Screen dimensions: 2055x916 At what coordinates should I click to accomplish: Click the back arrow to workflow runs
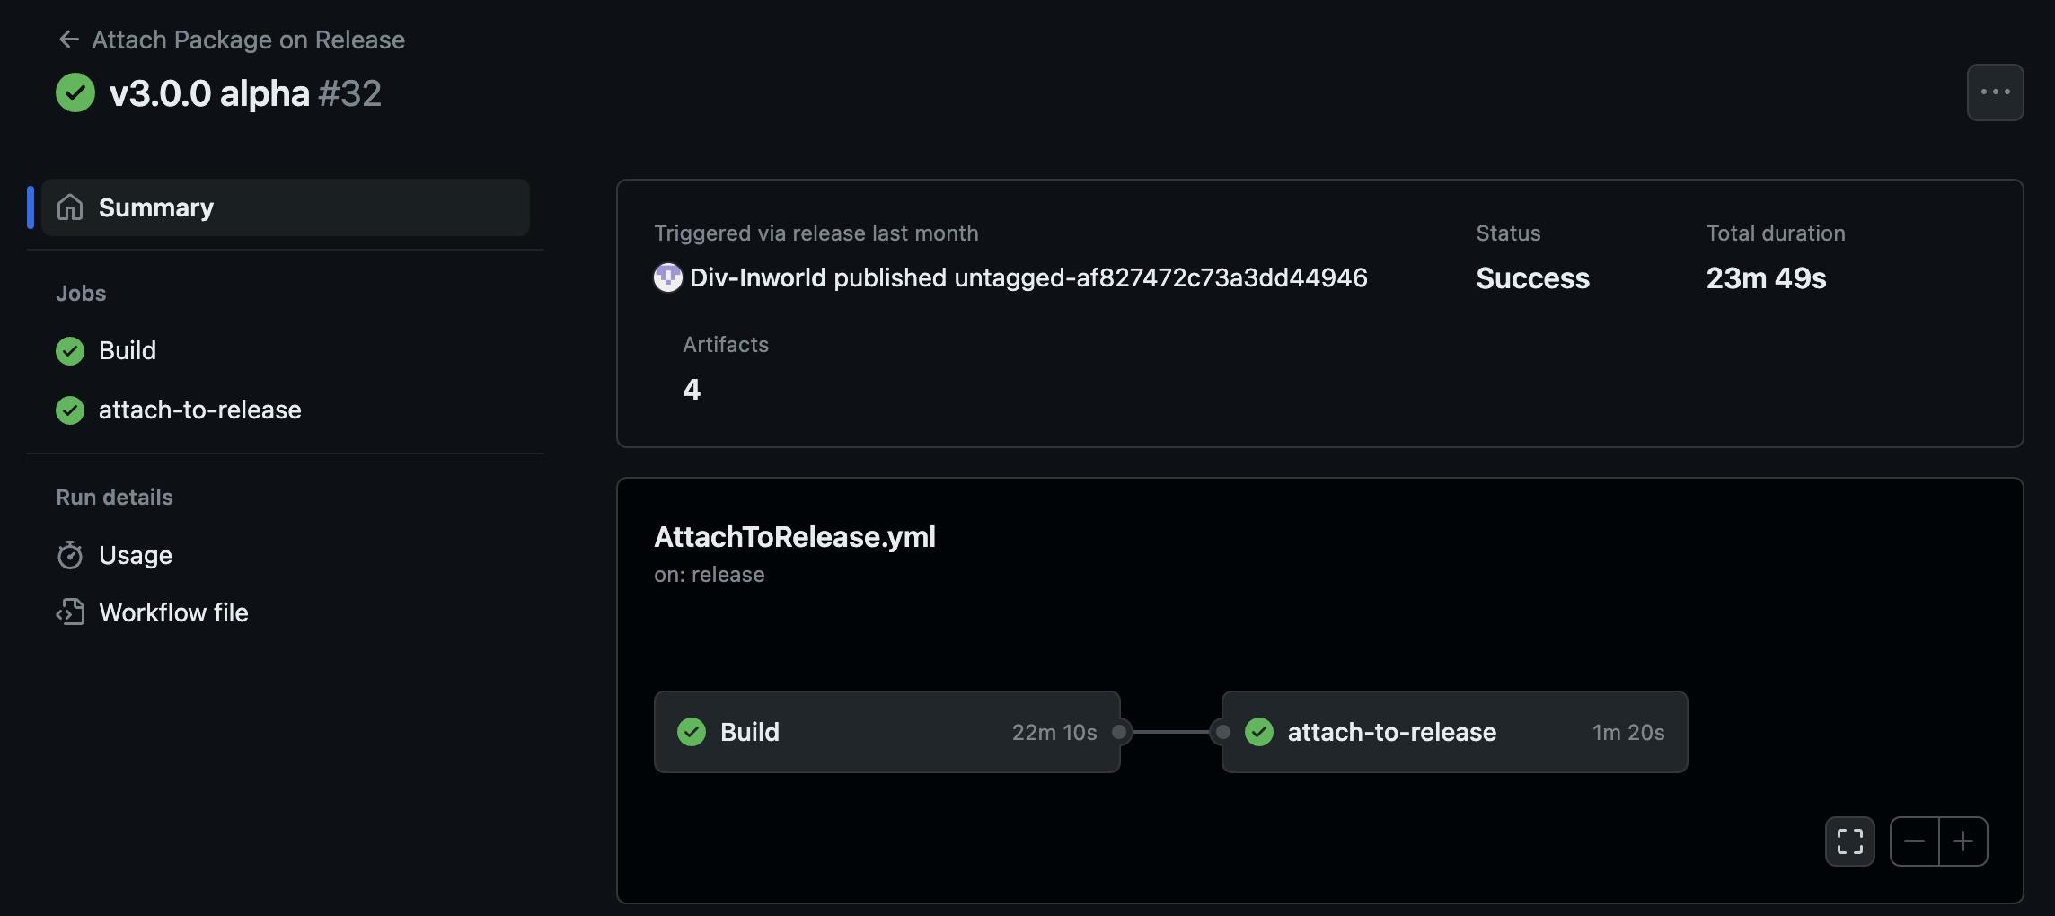coord(68,40)
